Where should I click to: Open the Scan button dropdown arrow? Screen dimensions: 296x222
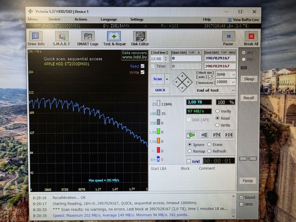point(167,79)
